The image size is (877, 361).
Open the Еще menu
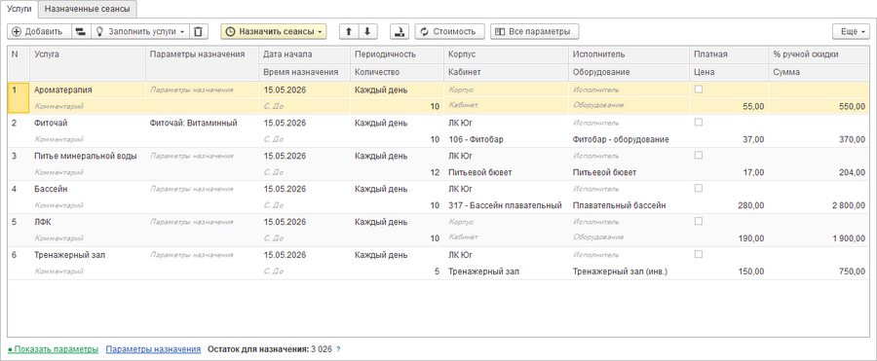(x=852, y=32)
